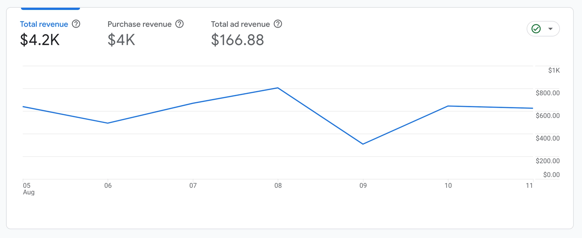Select the Total revenue metric tab
The width and height of the screenshot is (582, 238).
[x=44, y=24]
